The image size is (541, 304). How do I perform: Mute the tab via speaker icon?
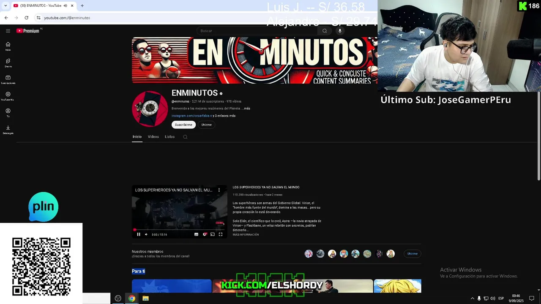pos(66,5)
